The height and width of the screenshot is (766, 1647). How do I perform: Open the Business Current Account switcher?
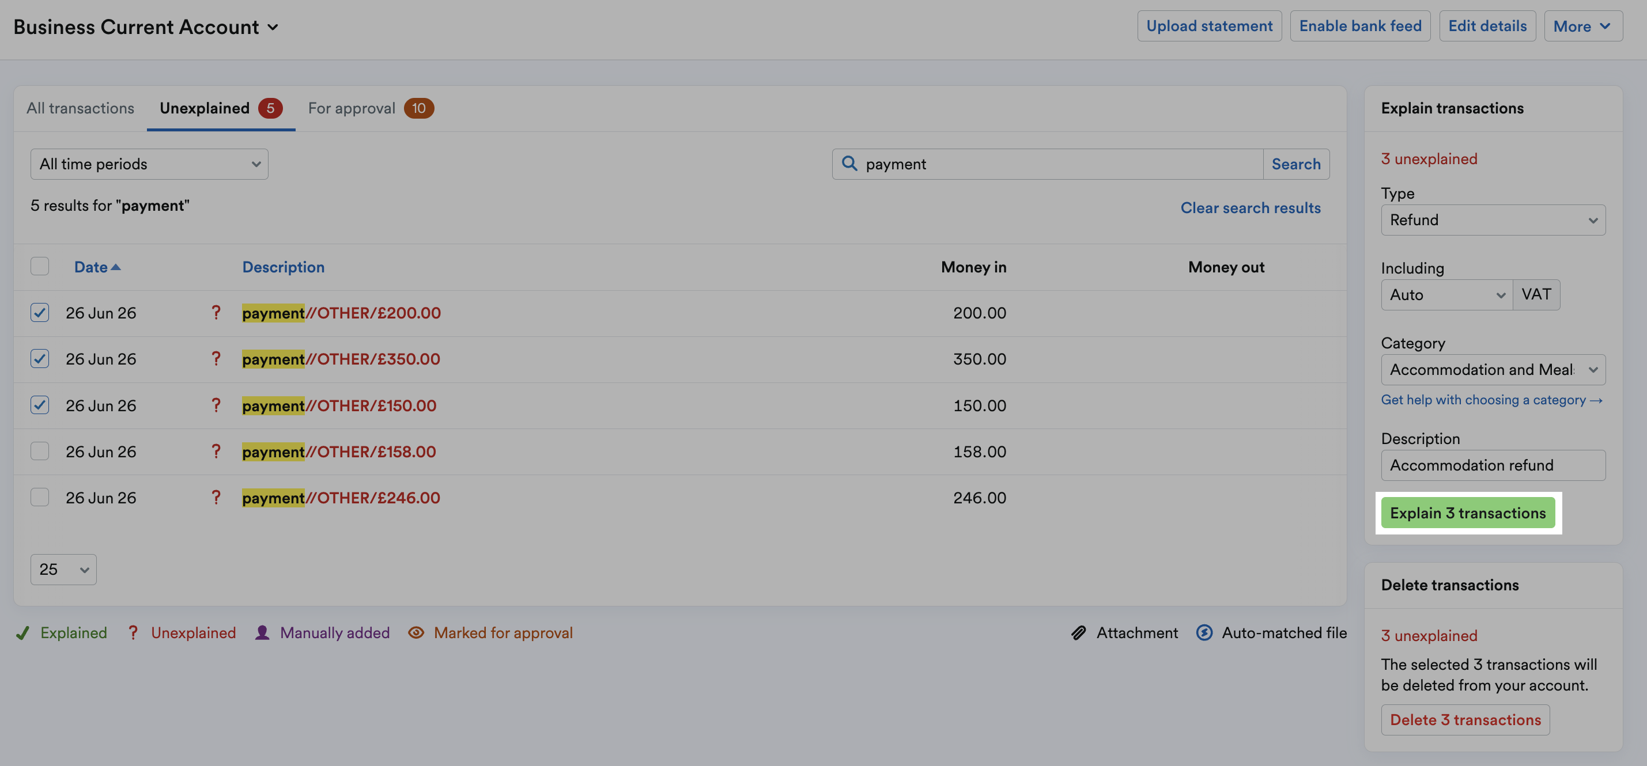pos(146,27)
